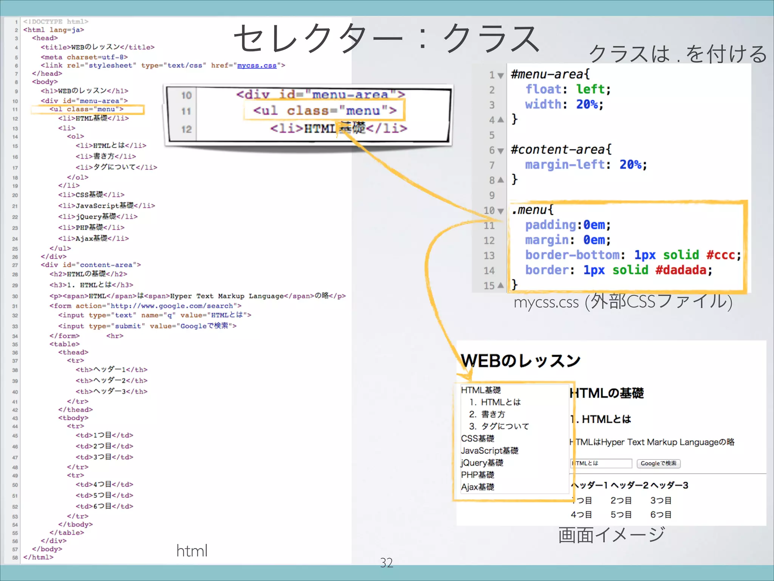The width and height of the screenshot is (774, 581).
Task: Click the fold-end arrow on CSS line 4
Action: [x=501, y=120]
